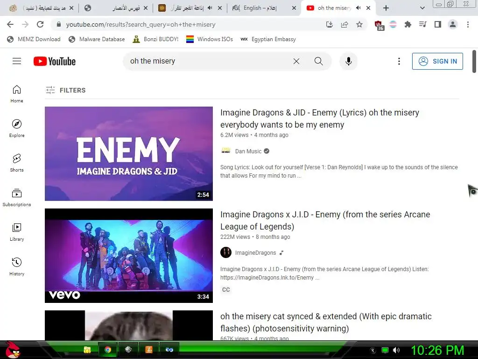Go to Home in sidebar
Screen dimensions: 478x359
pyautogui.click(x=17, y=93)
